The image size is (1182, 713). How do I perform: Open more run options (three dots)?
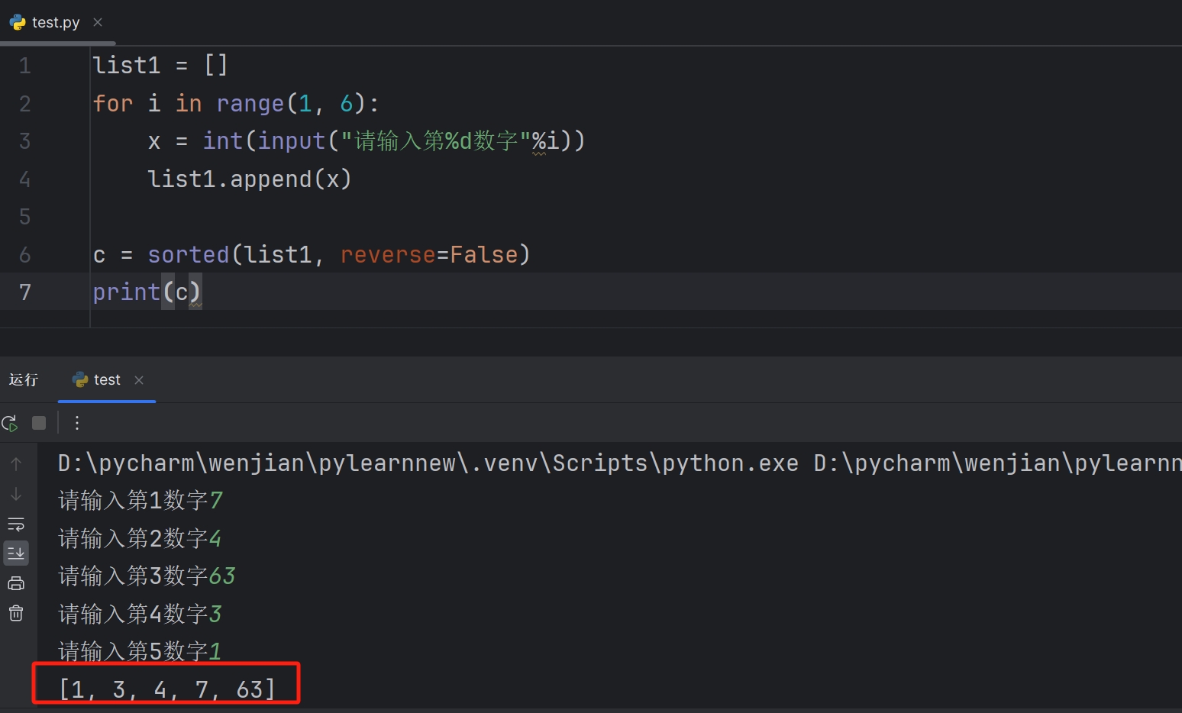[x=77, y=423]
